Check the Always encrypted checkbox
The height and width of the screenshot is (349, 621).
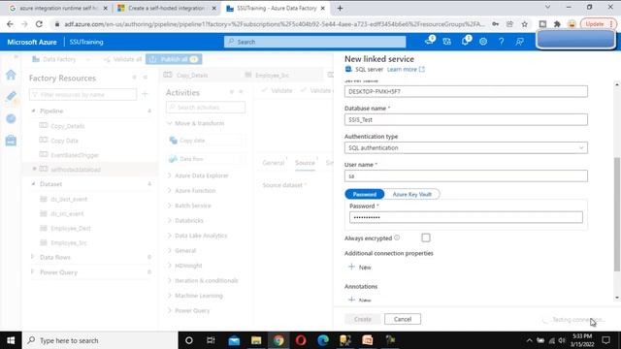click(426, 238)
